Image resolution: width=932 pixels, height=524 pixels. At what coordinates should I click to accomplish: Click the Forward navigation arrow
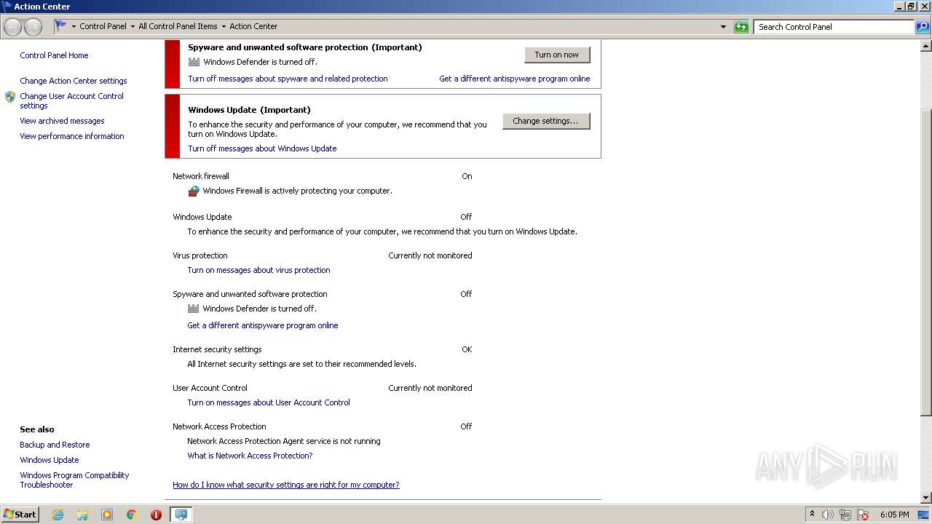pyautogui.click(x=33, y=27)
